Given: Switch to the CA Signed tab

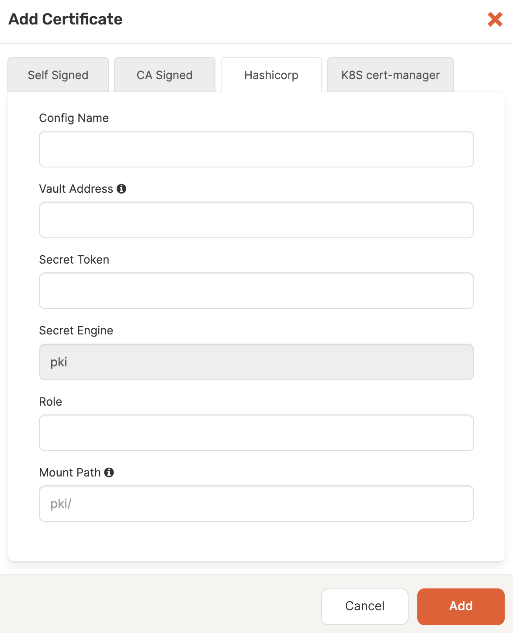Looking at the screenshot, I should point(165,75).
